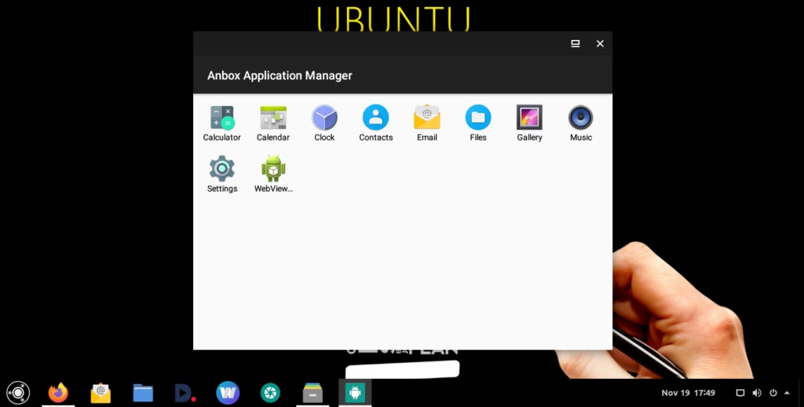
Task: Launch the Music app
Action: tap(581, 119)
